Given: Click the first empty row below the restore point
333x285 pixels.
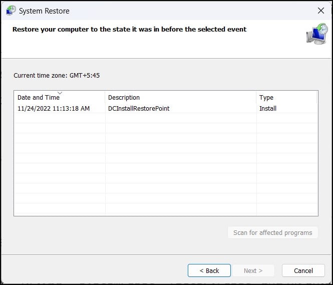Looking at the screenshot, I should pos(165,118).
